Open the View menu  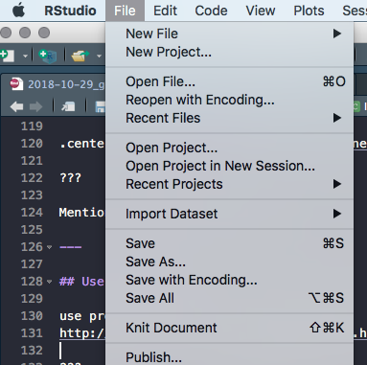point(261,11)
